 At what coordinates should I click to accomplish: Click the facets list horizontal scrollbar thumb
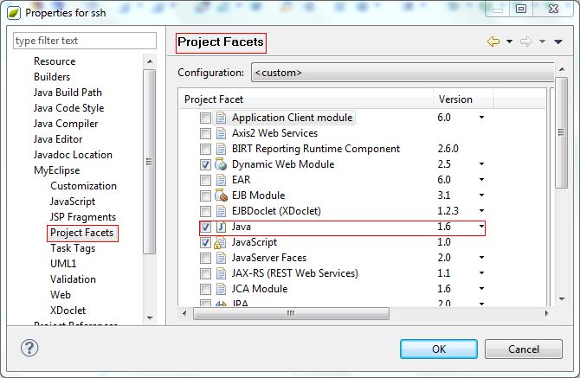[x=291, y=314]
